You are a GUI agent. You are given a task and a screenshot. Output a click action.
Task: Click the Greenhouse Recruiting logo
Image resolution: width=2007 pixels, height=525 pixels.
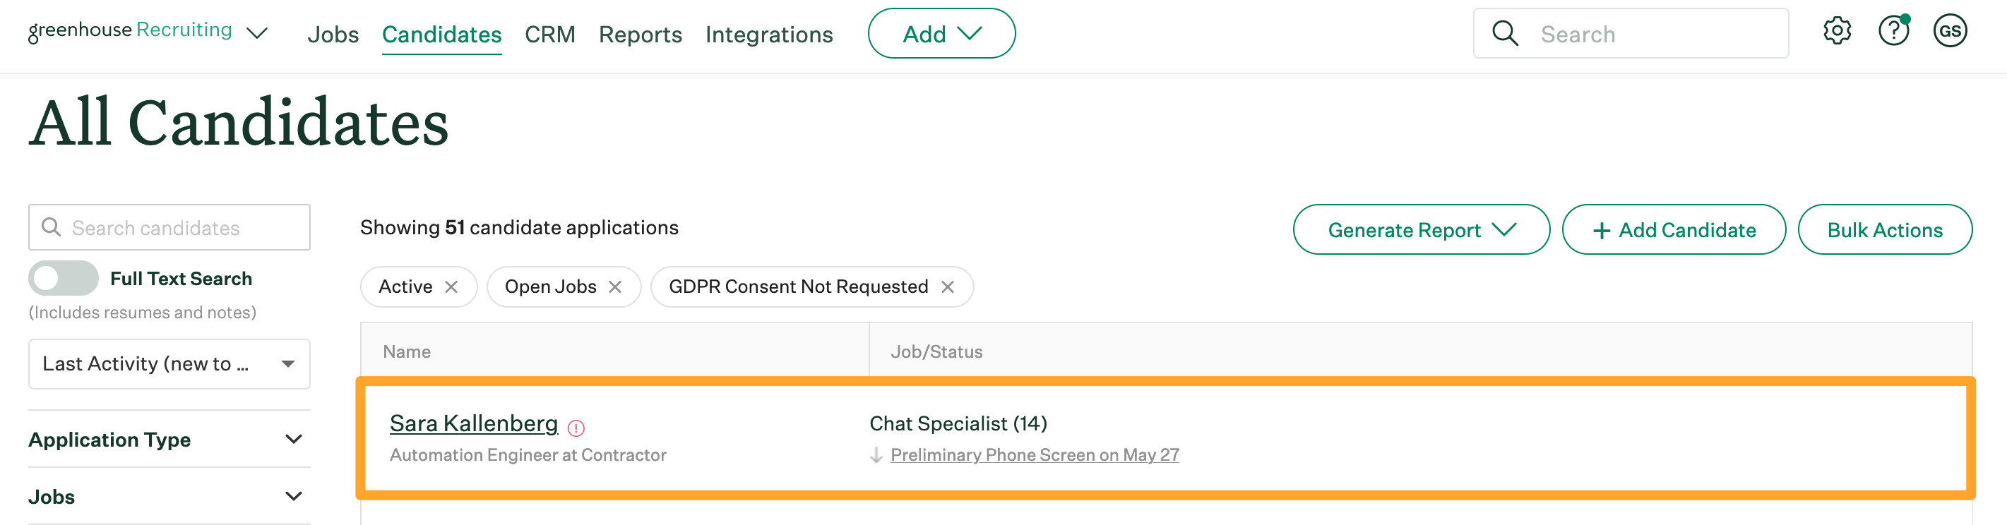point(130,31)
